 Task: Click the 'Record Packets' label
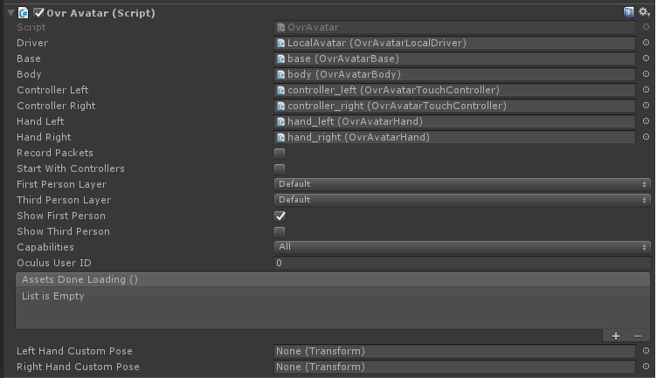coord(55,153)
